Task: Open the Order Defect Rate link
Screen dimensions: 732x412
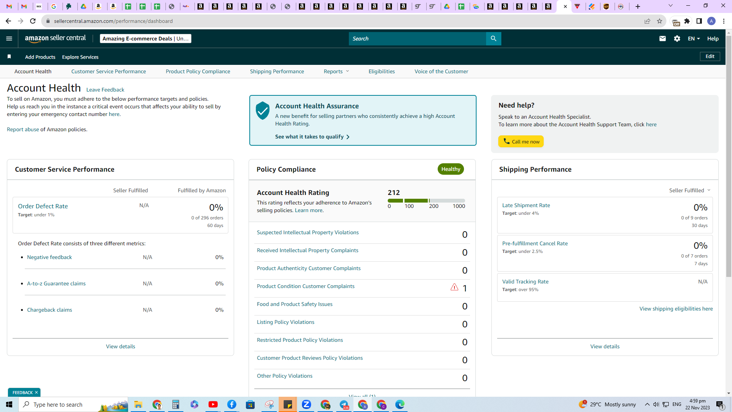Action: point(43,206)
